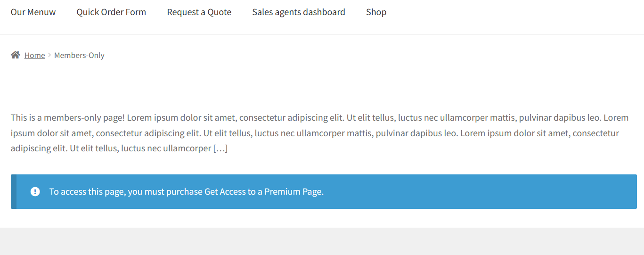Click the gray footer area below content
The width and height of the screenshot is (644, 255).
click(x=322, y=241)
